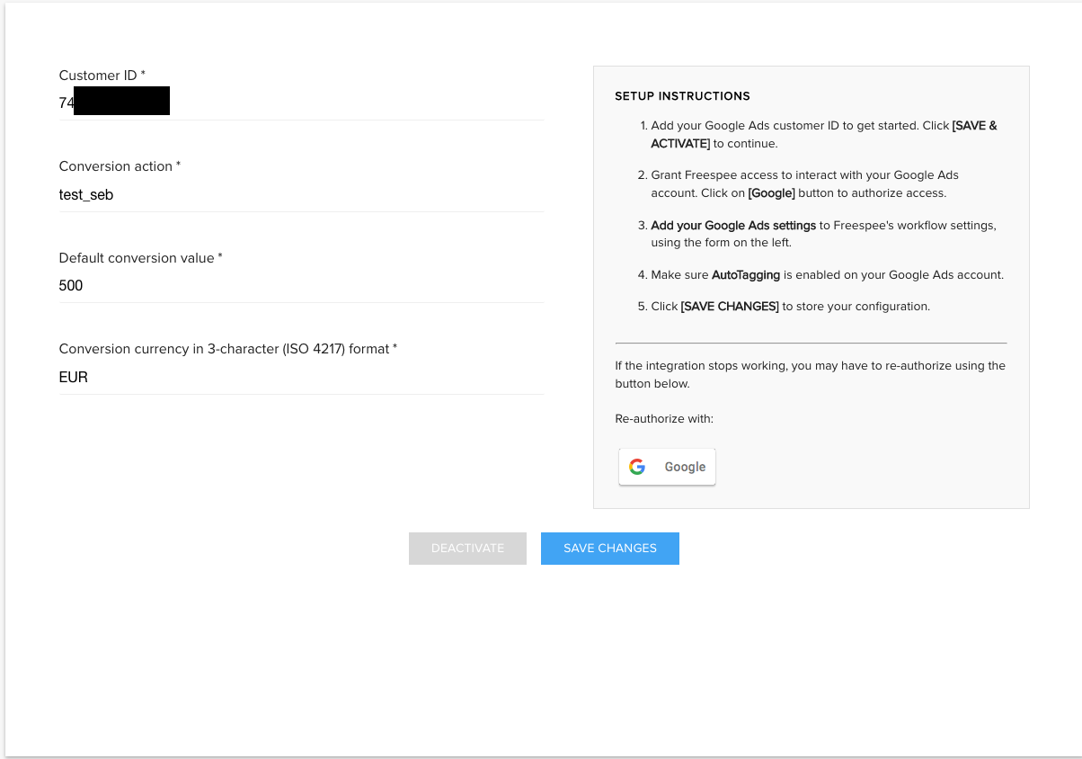Click the Customer ID label

tap(102, 76)
